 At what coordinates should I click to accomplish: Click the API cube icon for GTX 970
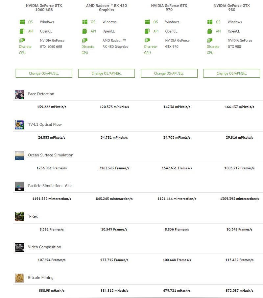coord(147,31)
